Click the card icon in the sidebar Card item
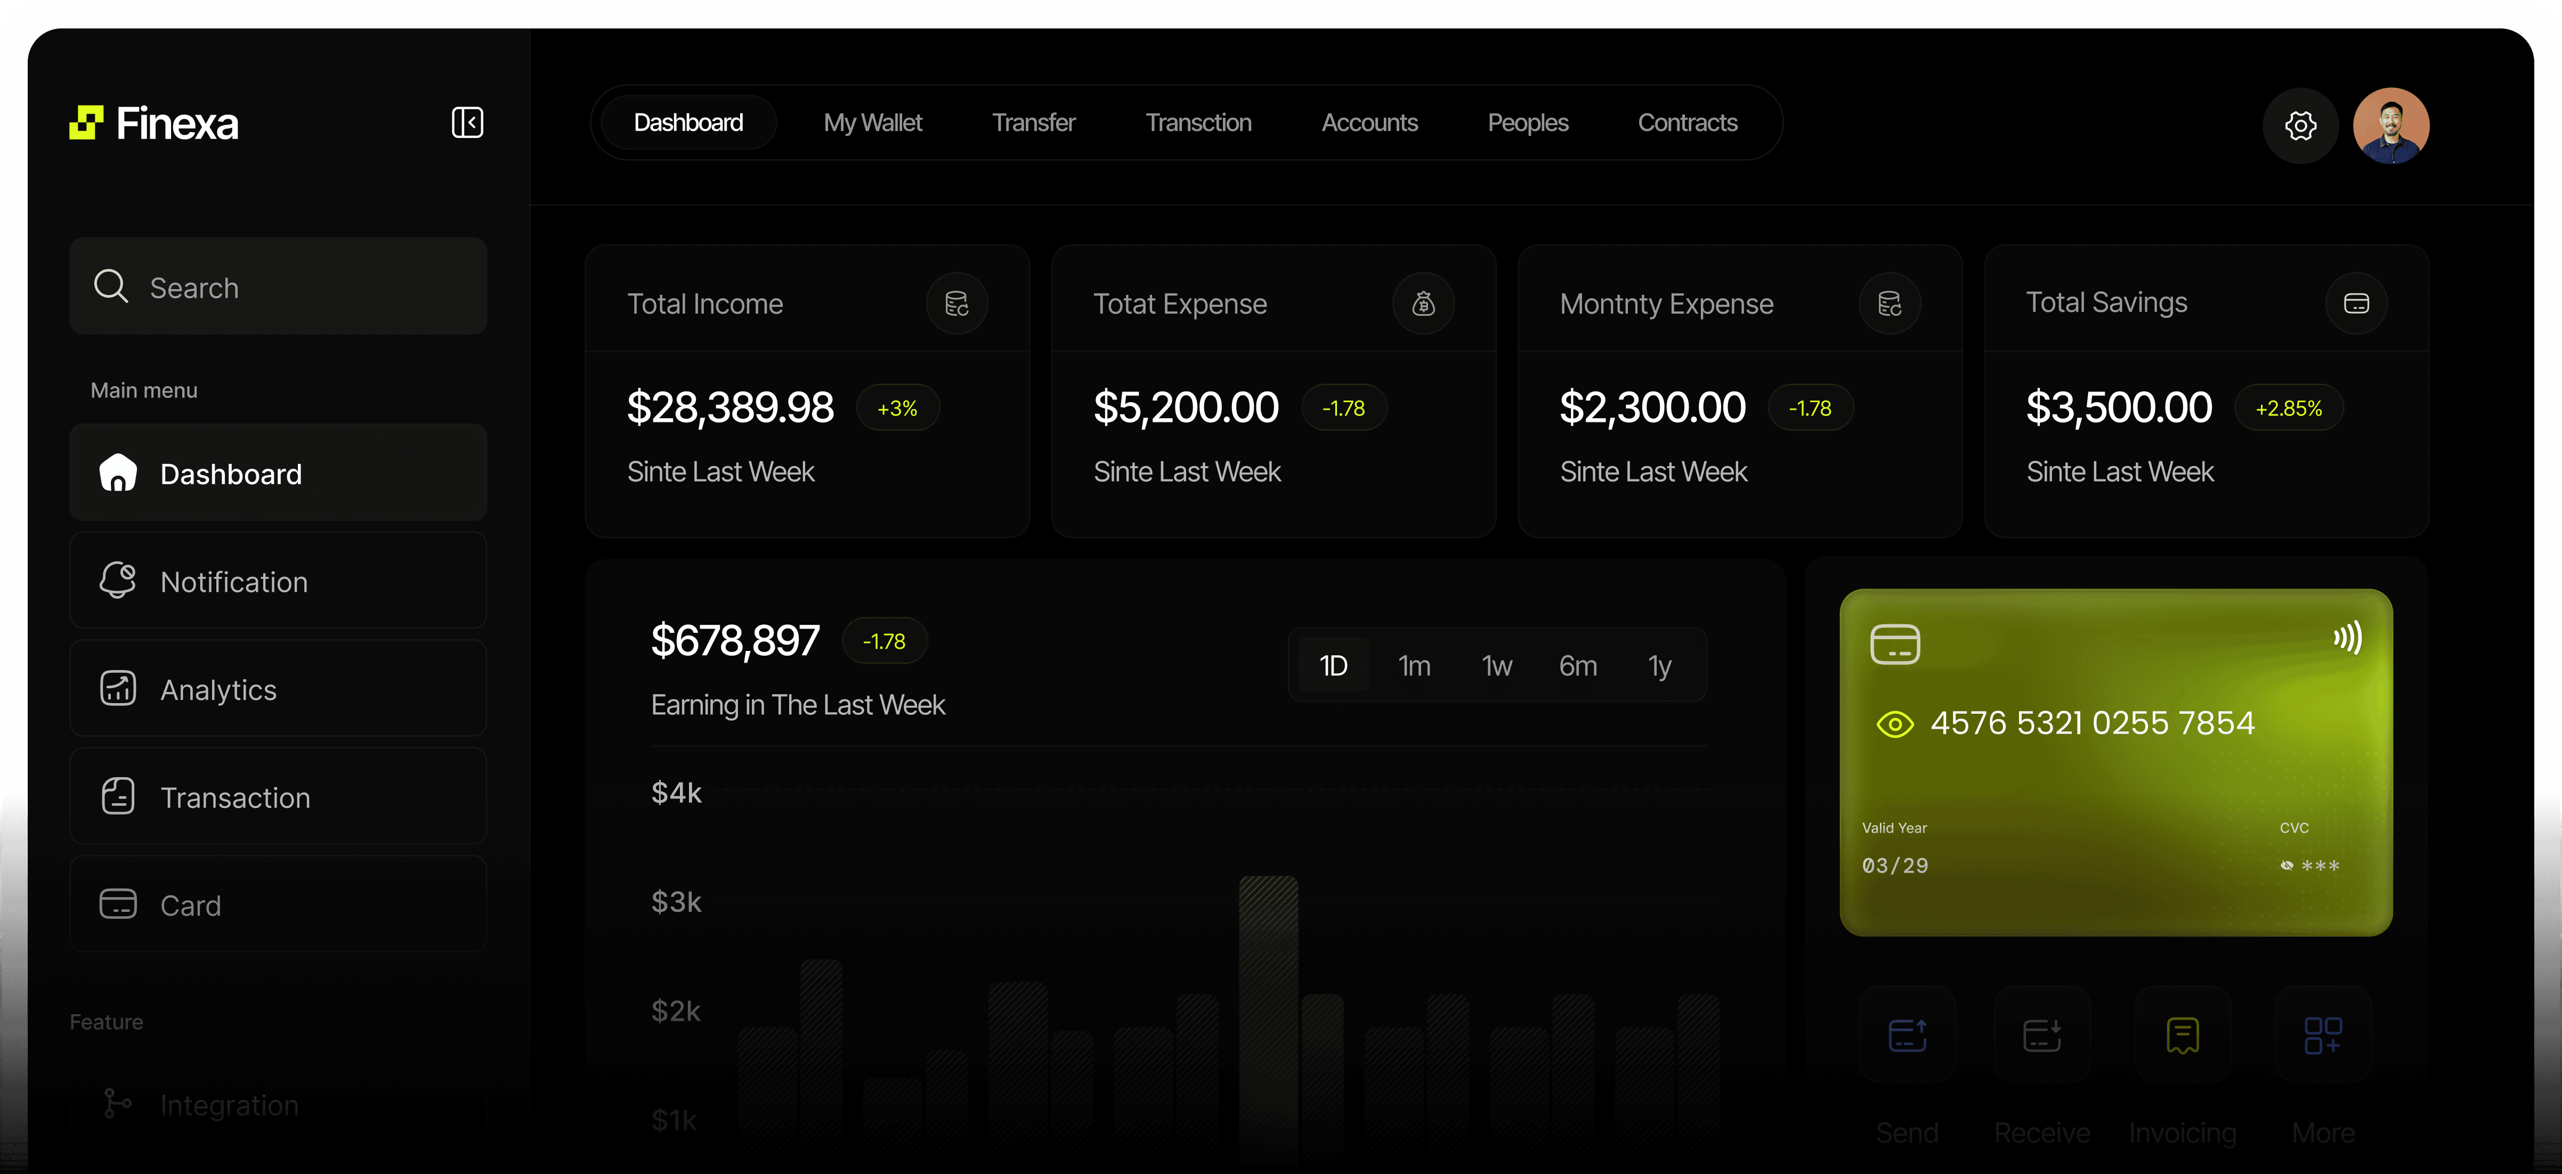The image size is (2562, 1174). click(117, 903)
